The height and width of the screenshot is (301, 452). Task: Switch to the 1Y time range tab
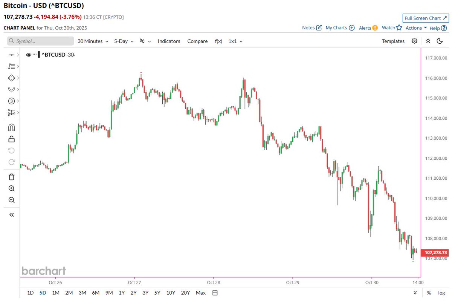121,293
